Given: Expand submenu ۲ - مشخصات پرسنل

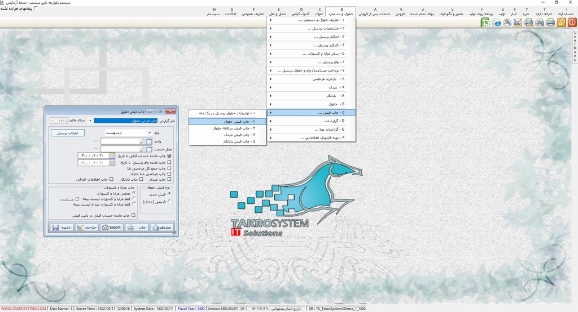Looking at the screenshot, I should click(312, 29).
